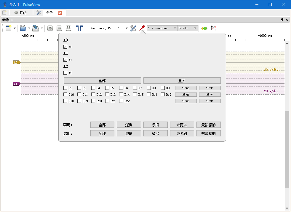Disable the A1 analog channel

coord(65,60)
